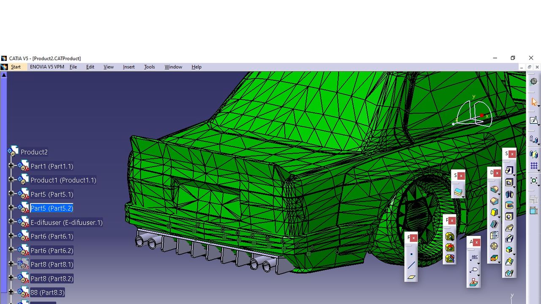
Task: Expand the Part1 (Part1.1) tree node
Action: coord(11,166)
